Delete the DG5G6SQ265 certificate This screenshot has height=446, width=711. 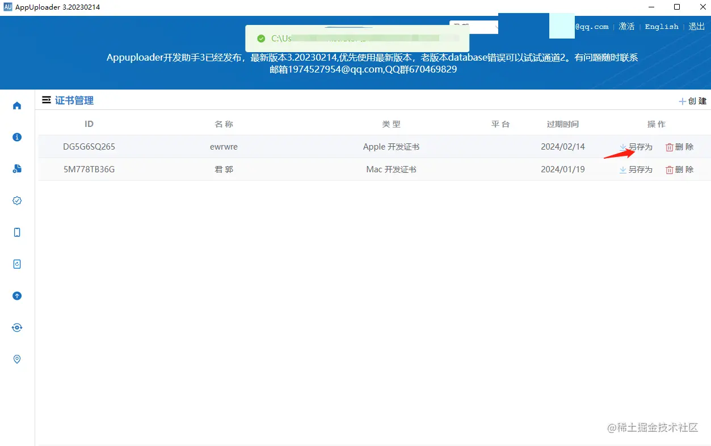pos(679,147)
